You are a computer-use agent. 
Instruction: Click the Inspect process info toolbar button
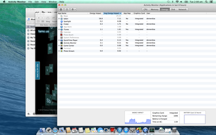[67, 9]
